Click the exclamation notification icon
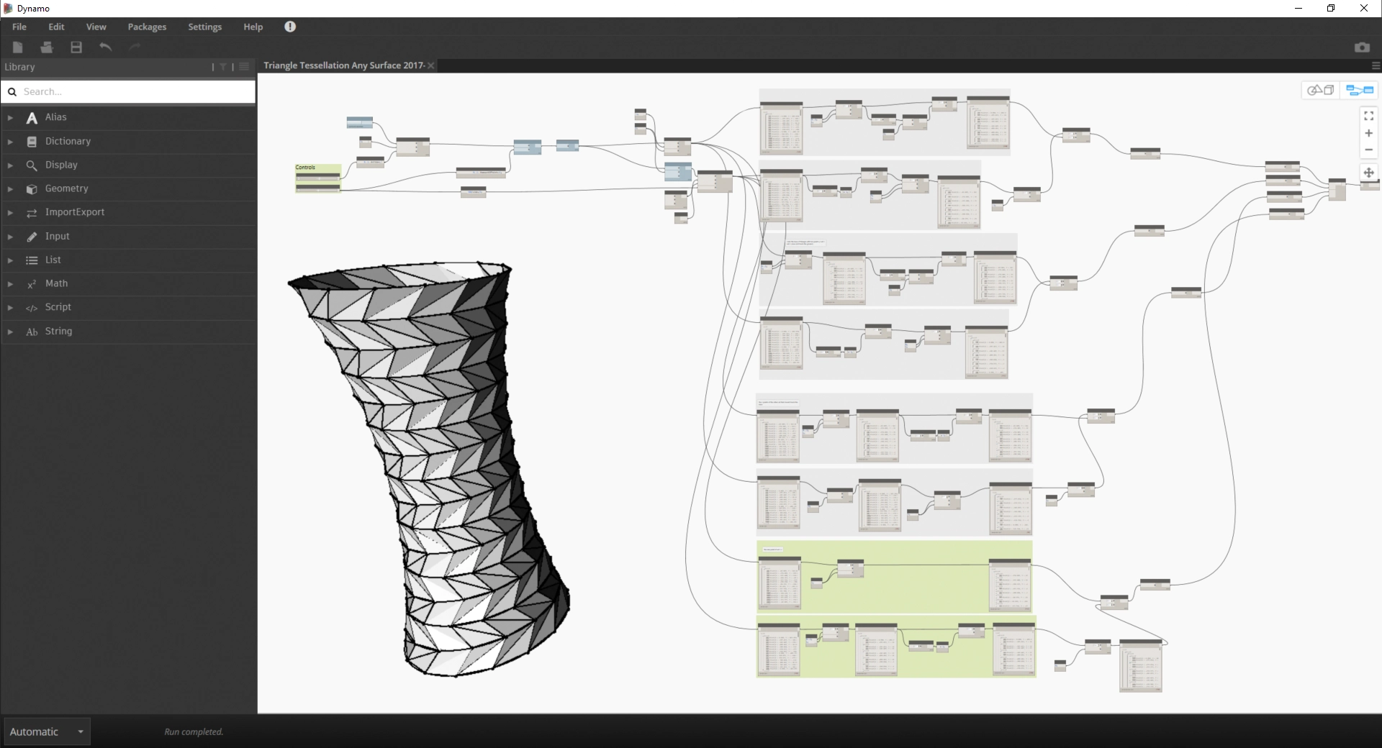The height and width of the screenshot is (748, 1382). click(290, 27)
